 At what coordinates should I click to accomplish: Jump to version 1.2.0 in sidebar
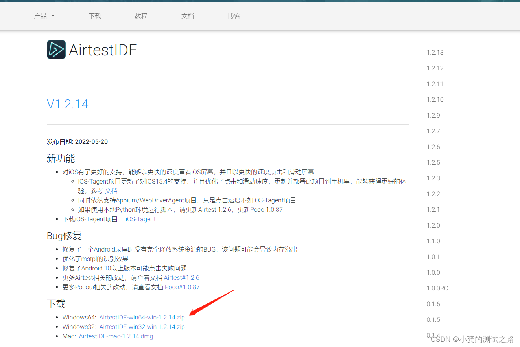click(433, 226)
